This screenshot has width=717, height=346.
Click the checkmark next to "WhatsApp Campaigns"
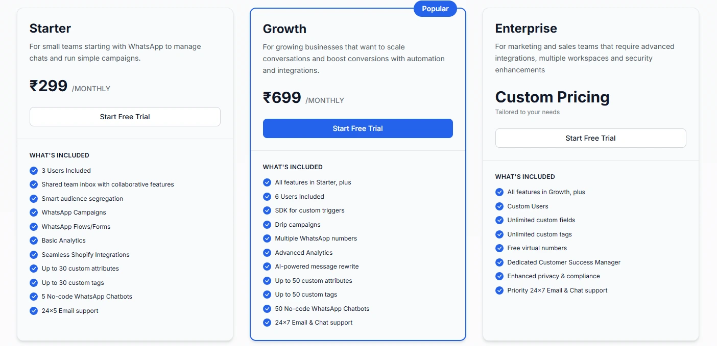point(34,212)
